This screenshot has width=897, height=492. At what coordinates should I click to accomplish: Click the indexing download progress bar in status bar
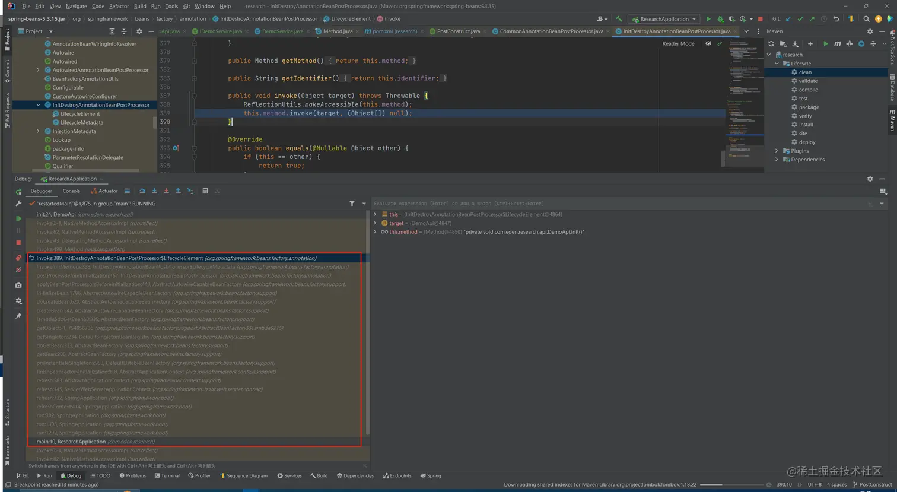[732, 485]
